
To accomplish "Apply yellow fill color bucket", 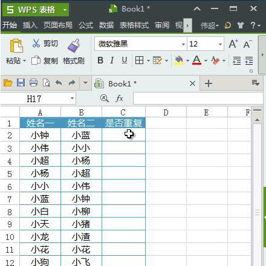I will tap(179, 60).
